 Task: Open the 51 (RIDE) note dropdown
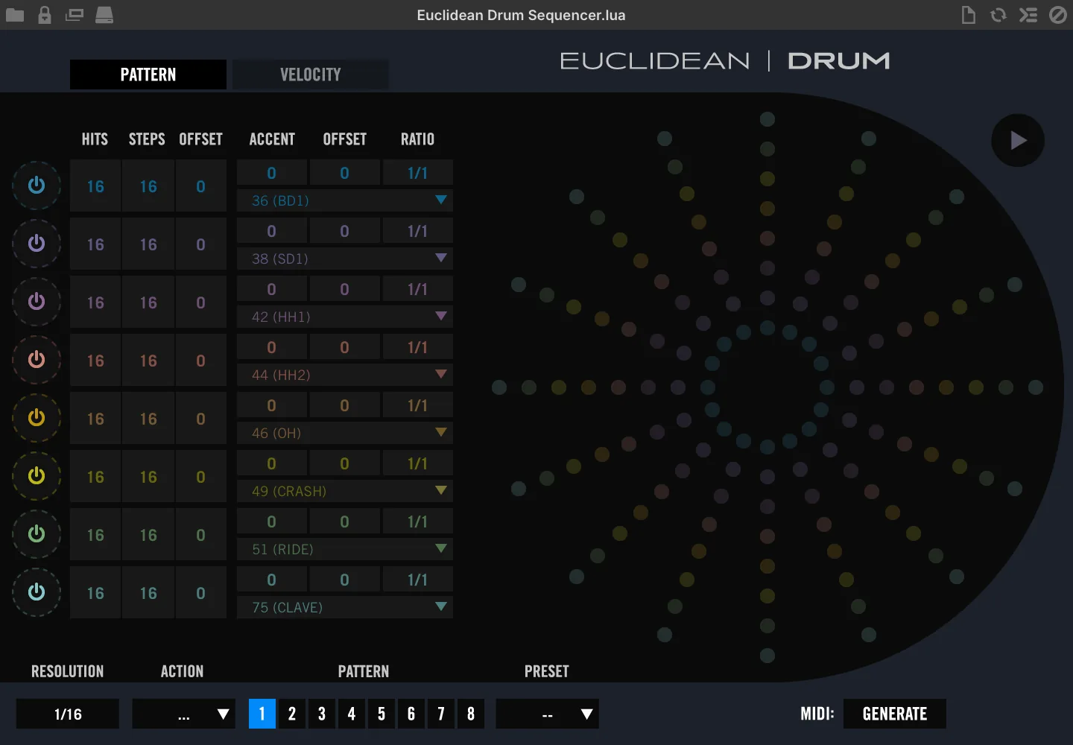(345, 549)
